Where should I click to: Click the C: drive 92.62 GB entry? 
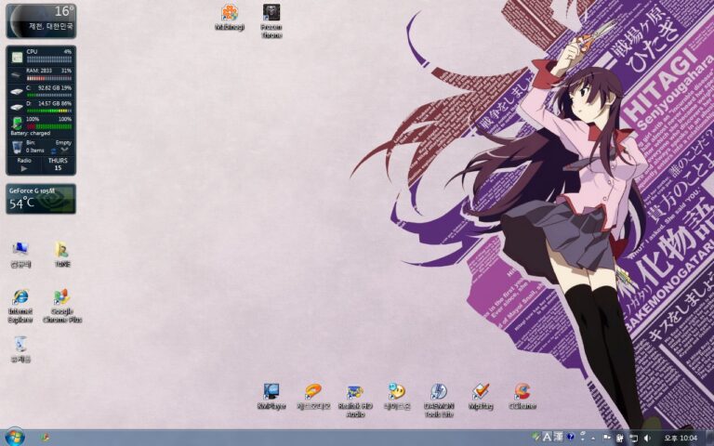pos(48,90)
